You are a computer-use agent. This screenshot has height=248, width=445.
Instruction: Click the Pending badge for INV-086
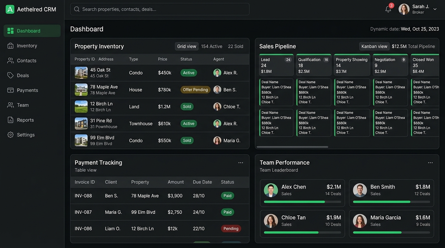[x=231, y=229]
